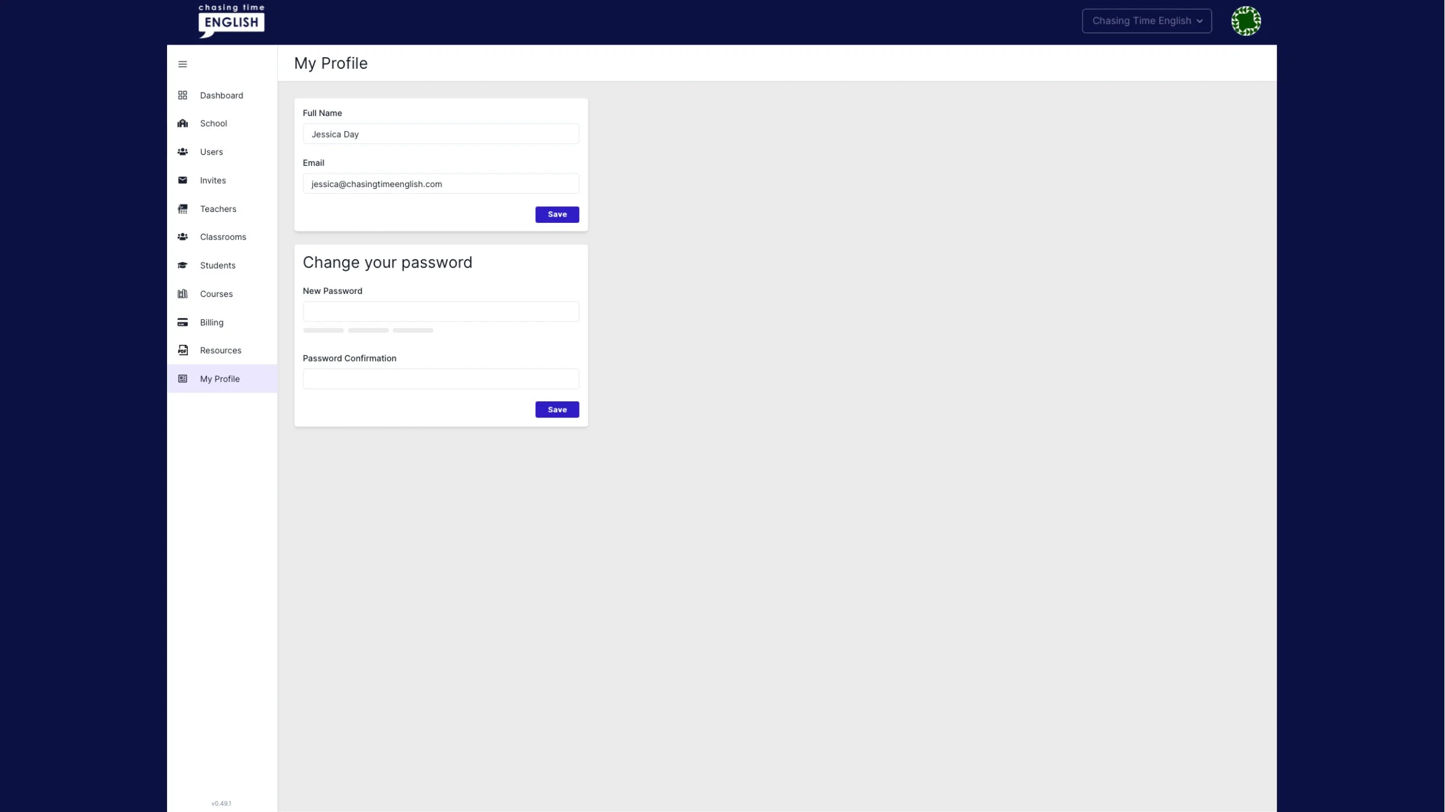Click the Teachers icon in sidebar
1445x812 pixels.
183,209
